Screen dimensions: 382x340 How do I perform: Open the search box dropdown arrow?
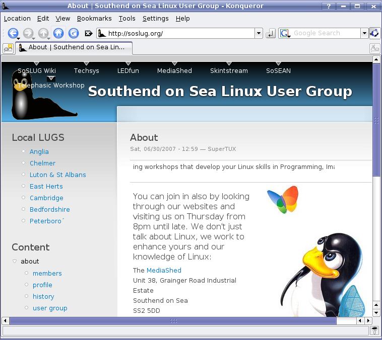pyautogui.click(x=364, y=33)
